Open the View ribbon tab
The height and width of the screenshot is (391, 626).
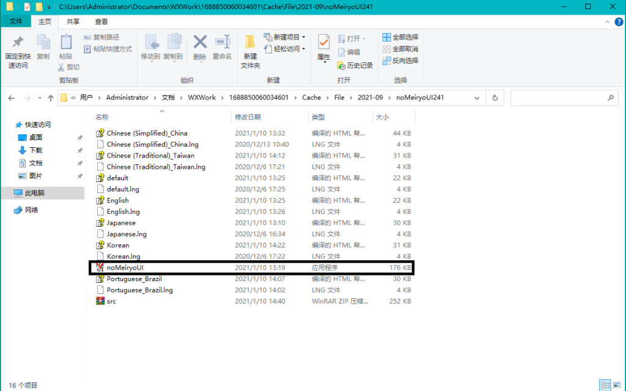[101, 21]
